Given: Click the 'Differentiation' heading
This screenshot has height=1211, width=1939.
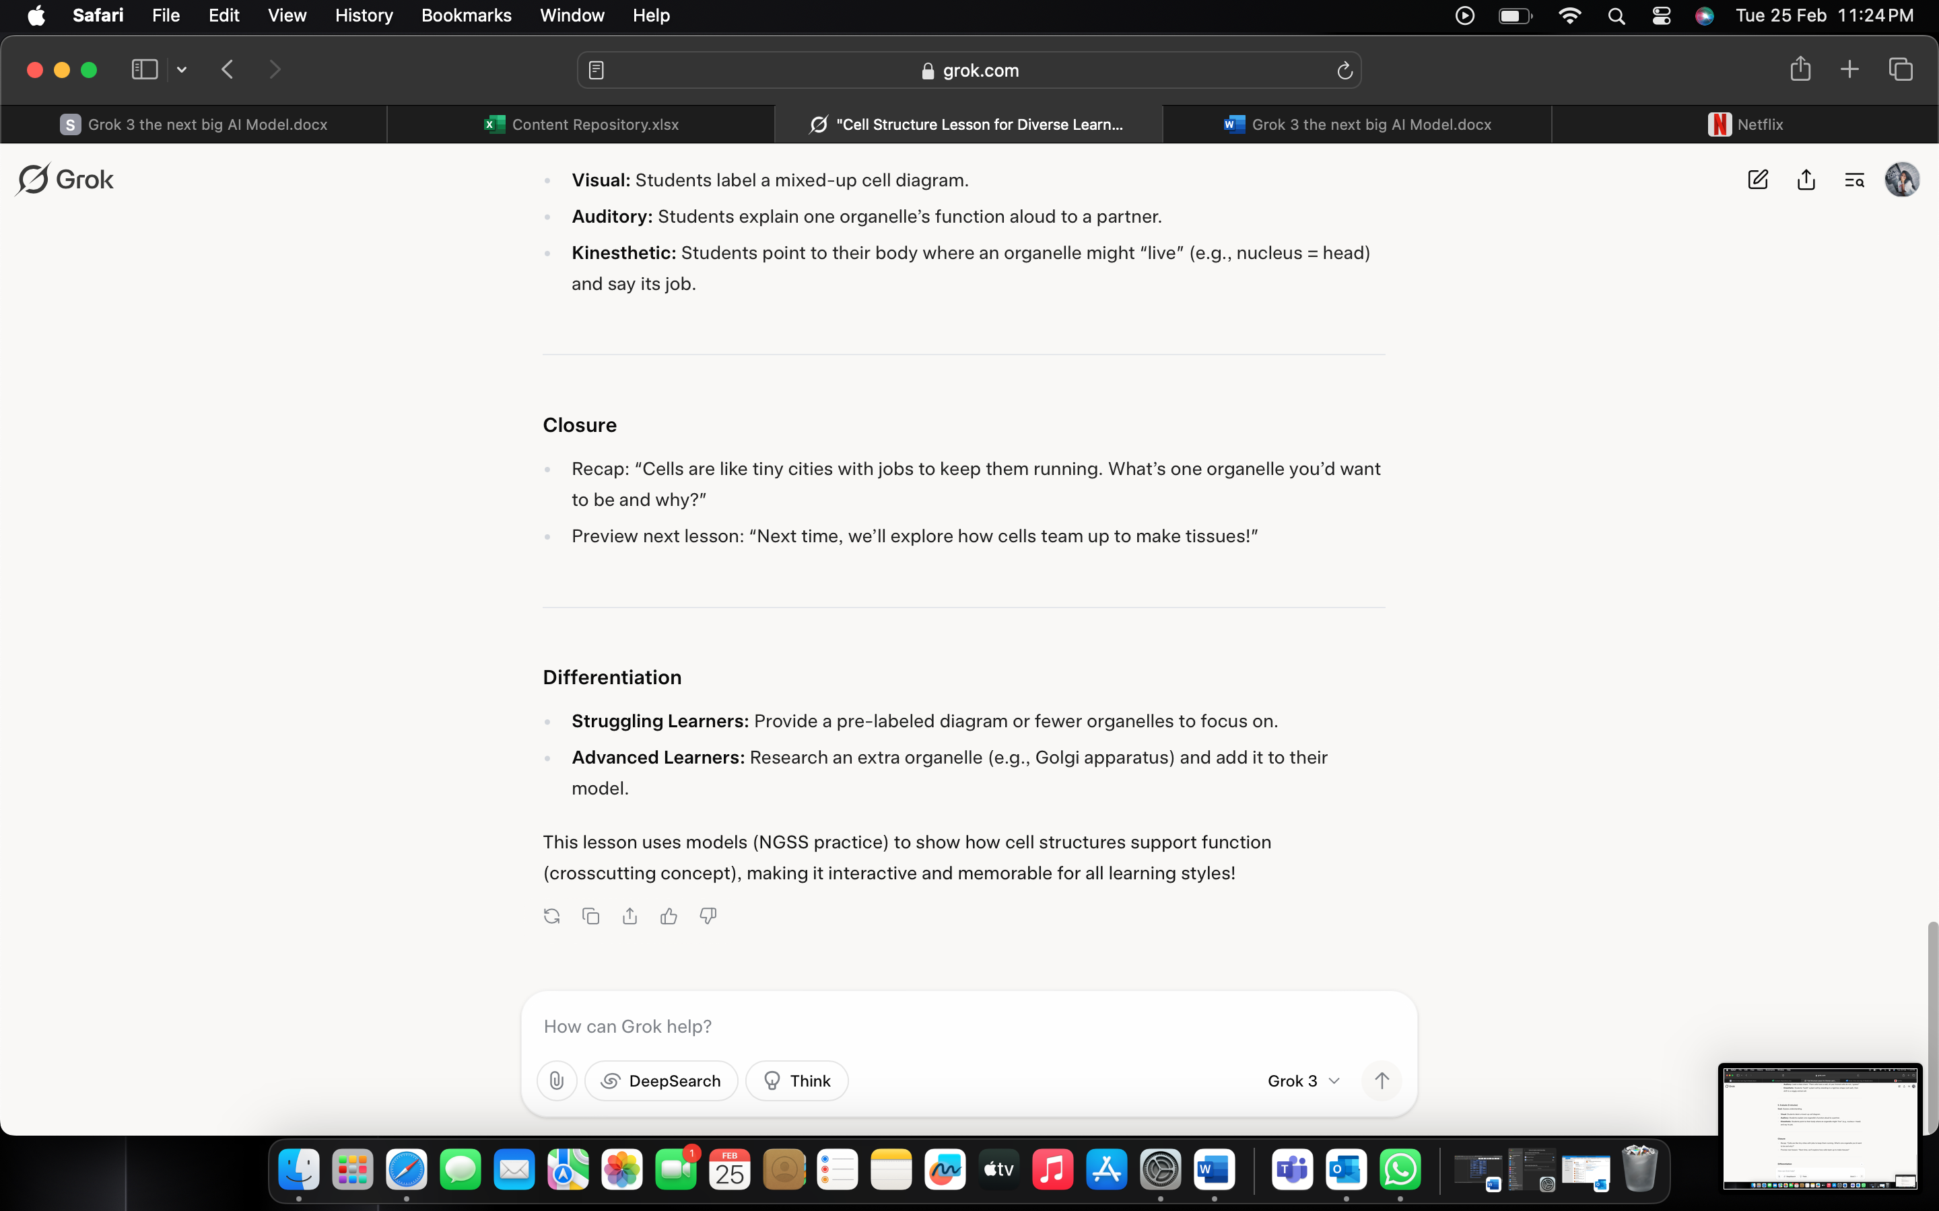Looking at the screenshot, I should 612,677.
